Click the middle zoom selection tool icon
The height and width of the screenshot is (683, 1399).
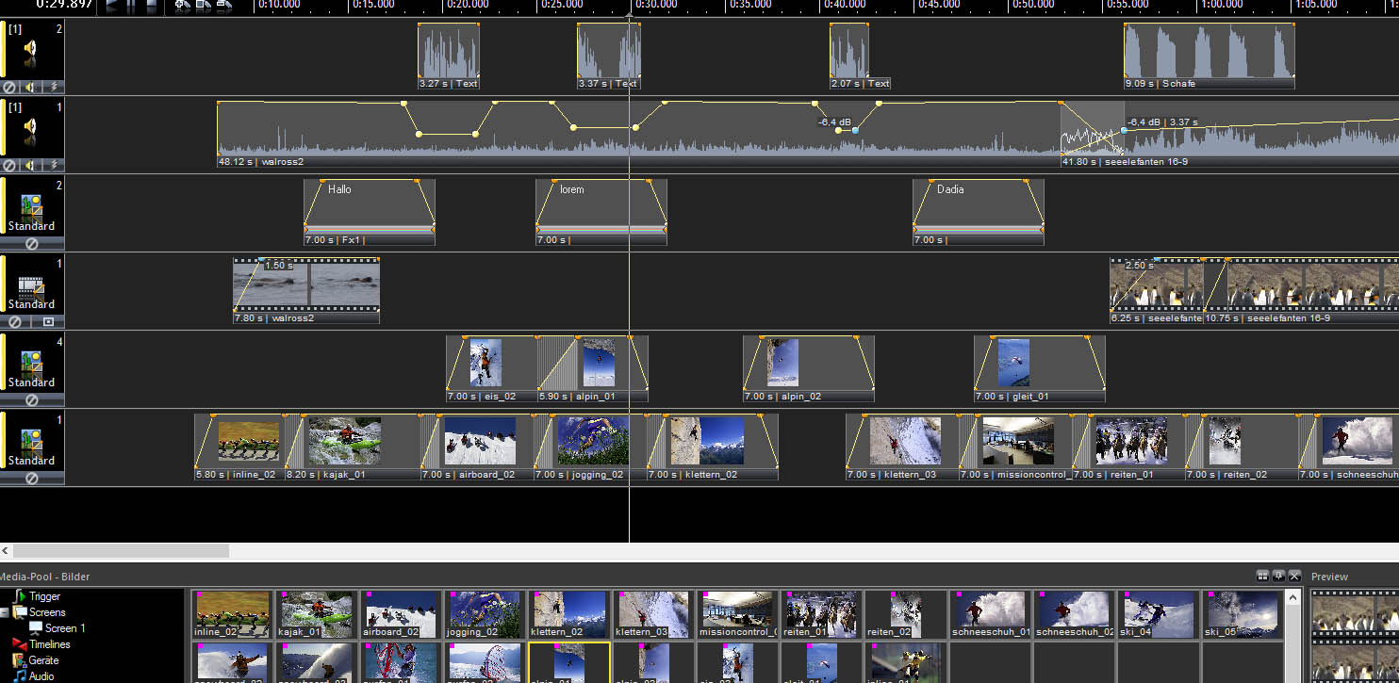pyautogui.click(x=203, y=6)
